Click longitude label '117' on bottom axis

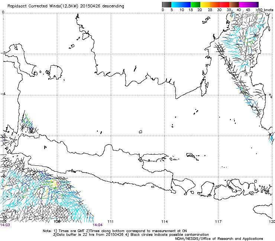219,222
